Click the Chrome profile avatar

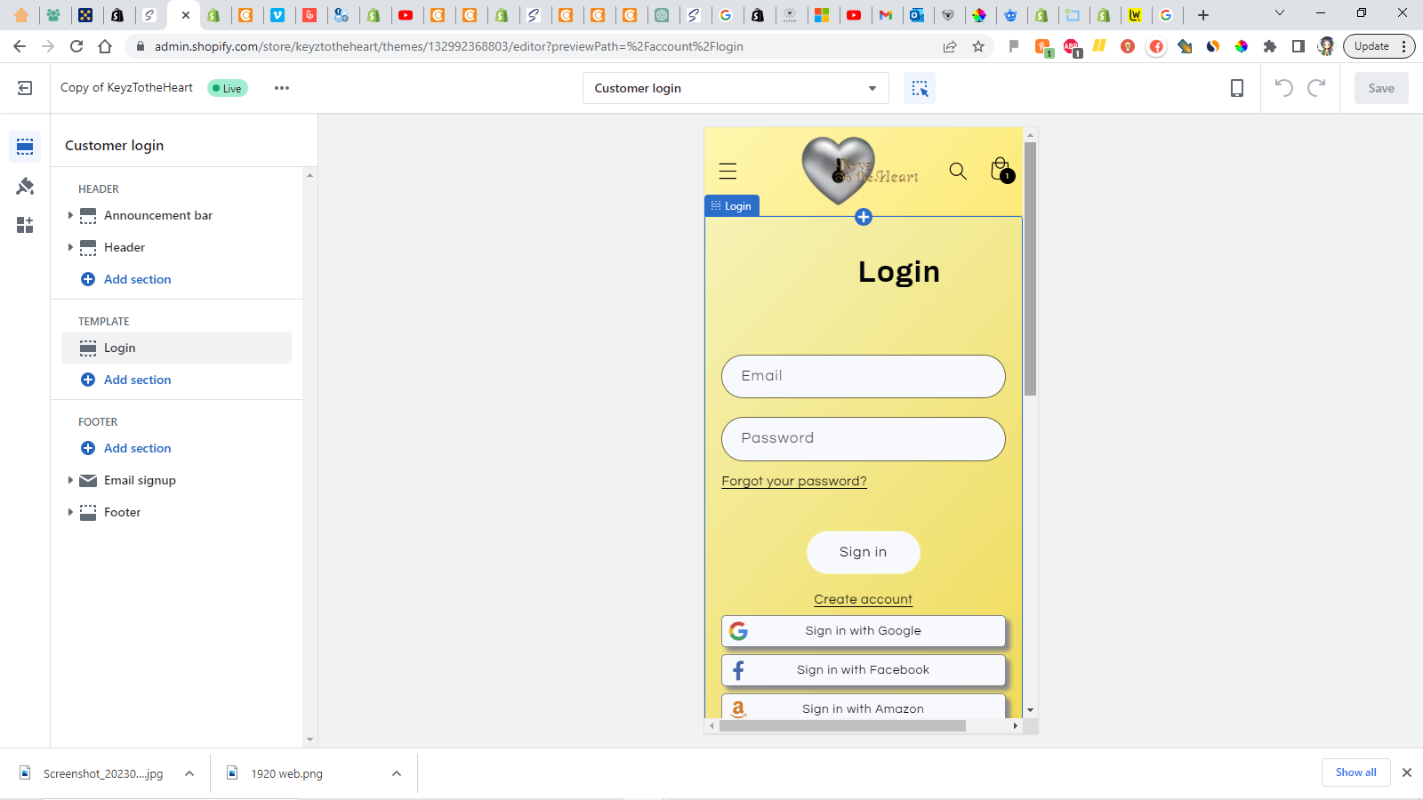pyautogui.click(x=1326, y=46)
